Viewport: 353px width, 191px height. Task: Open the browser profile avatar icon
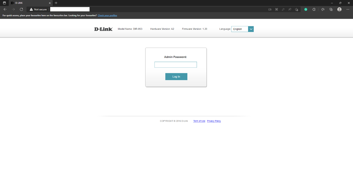[x=339, y=9]
